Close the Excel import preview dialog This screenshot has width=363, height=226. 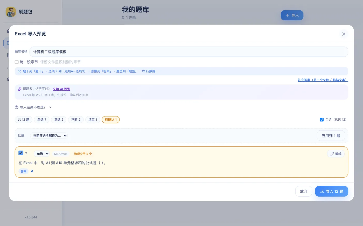pyautogui.click(x=344, y=34)
